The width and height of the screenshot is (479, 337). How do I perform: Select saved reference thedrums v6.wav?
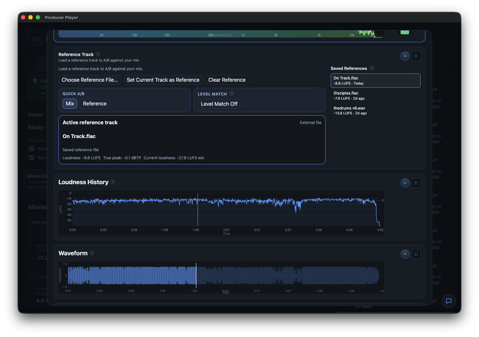point(376,111)
